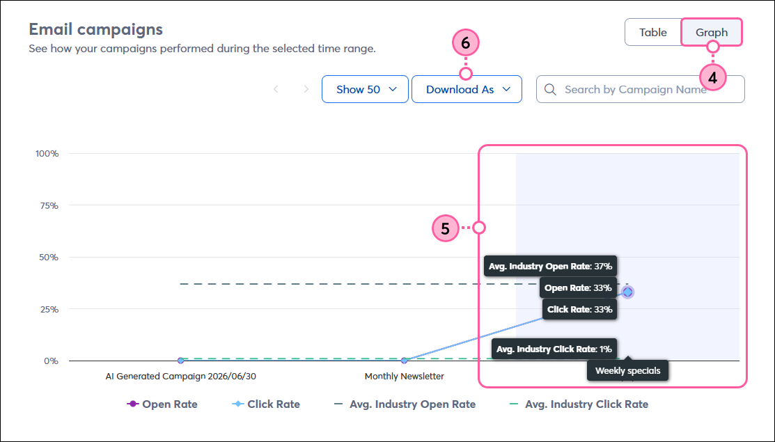Click the search magnifier icon
This screenshot has height=442, width=775.
coord(550,89)
